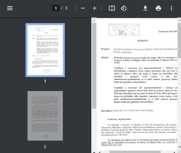The image size is (181, 153).
Task: Click the horizontal scrollbar thumb at bottom
Action: [x=135, y=152]
